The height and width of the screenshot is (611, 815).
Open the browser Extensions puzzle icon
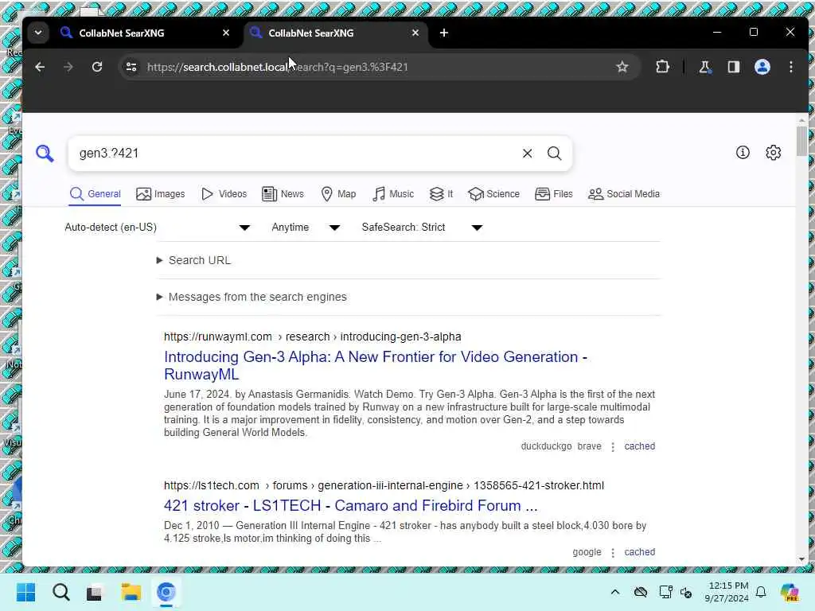(x=662, y=67)
